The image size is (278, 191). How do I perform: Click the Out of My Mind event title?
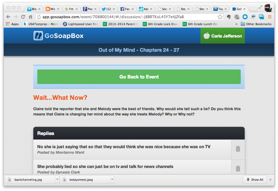[139, 50]
